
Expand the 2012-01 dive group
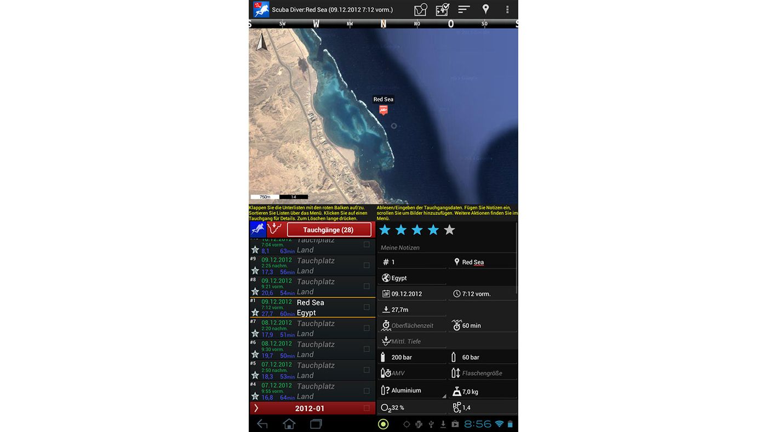pyautogui.click(x=256, y=408)
